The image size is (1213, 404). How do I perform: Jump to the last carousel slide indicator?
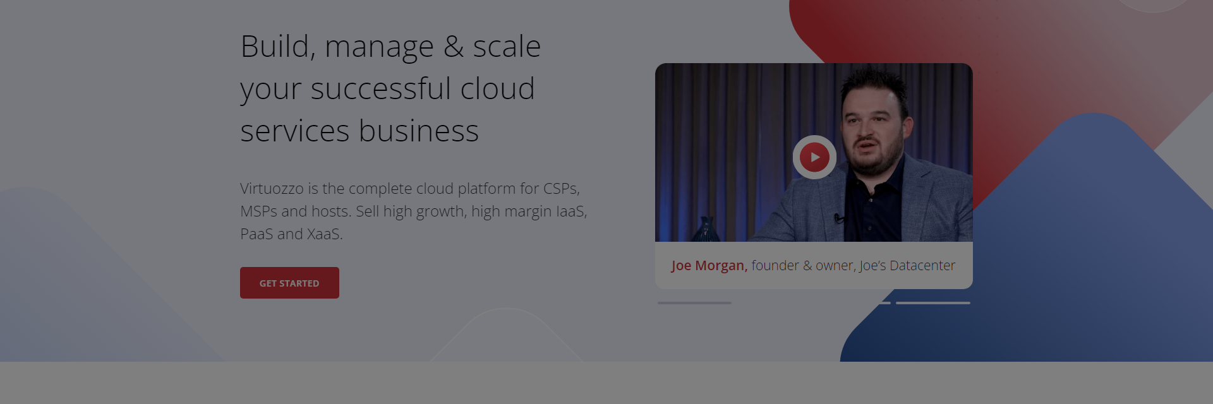tap(932, 303)
